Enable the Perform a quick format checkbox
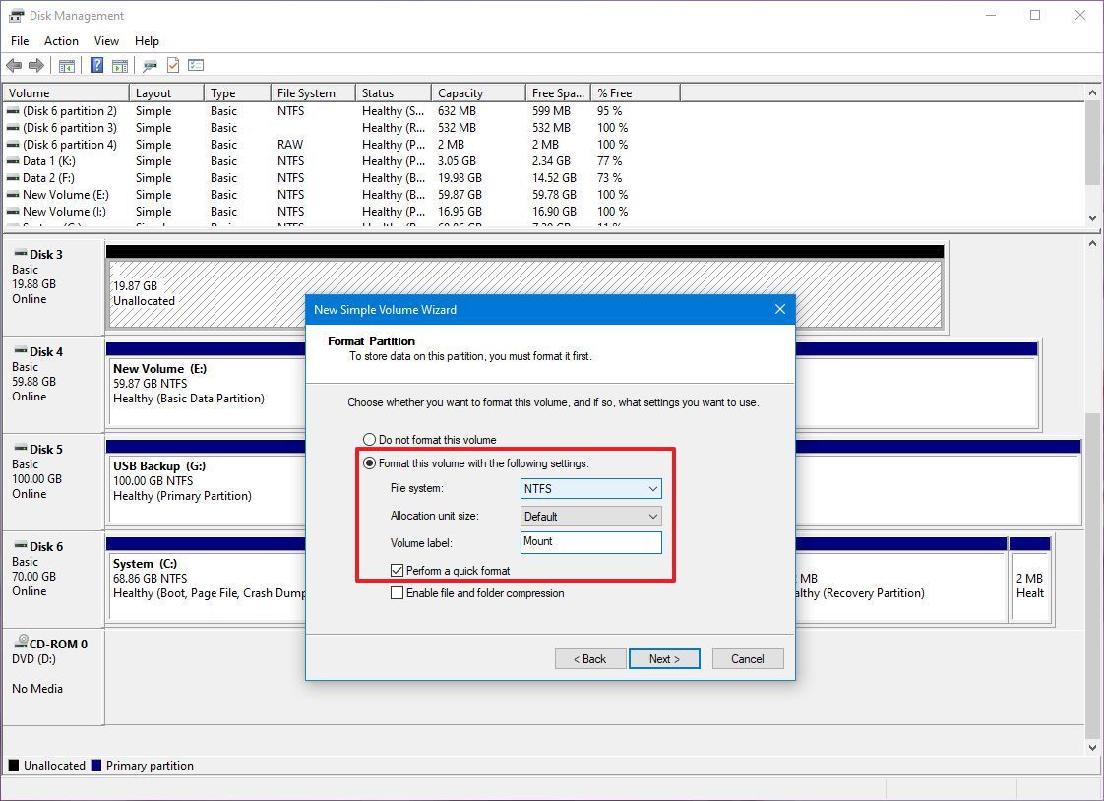This screenshot has height=801, width=1104. point(398,570)
